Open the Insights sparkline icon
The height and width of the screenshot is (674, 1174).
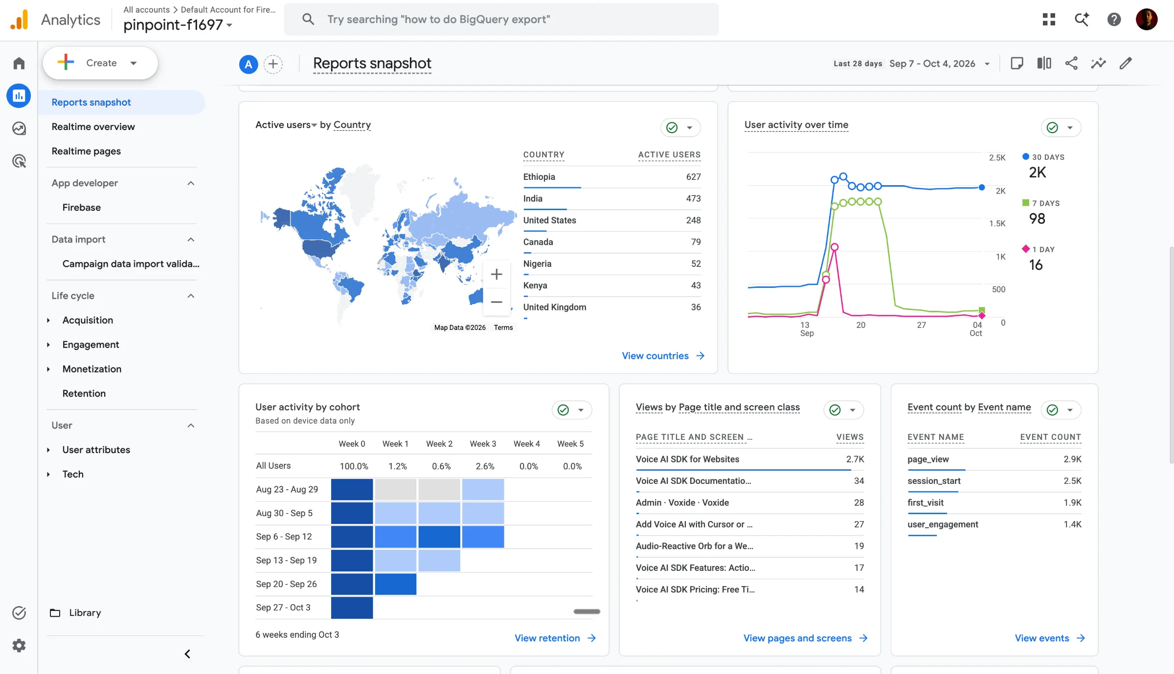tap(1098, 64)
